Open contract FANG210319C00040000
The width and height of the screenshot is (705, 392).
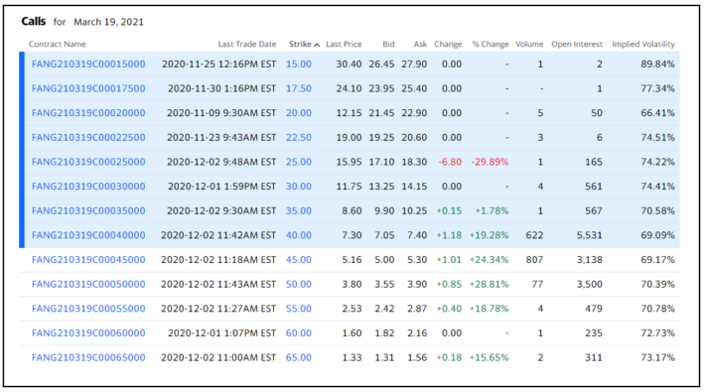88,235
